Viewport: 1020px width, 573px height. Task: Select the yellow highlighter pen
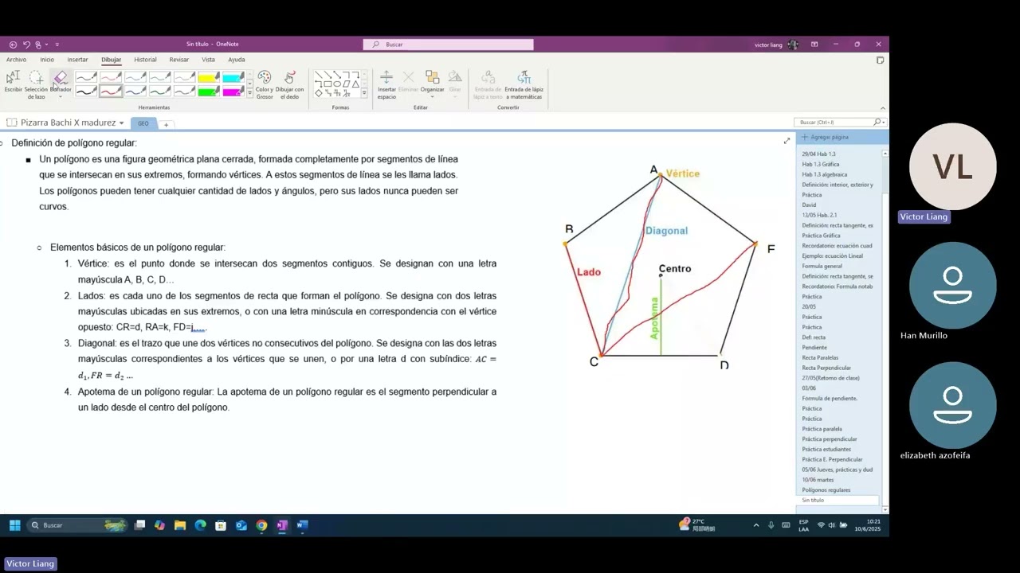point(209,77)
